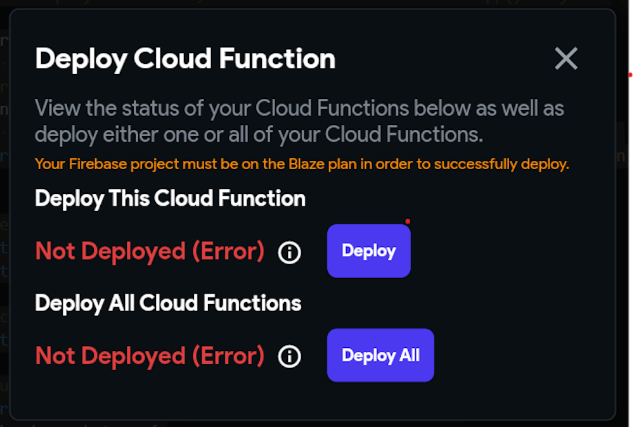The width and height of the screenshot is (634, 427).
Task: Click the 'deploy either one or all' description line
Action: [259, 134]
